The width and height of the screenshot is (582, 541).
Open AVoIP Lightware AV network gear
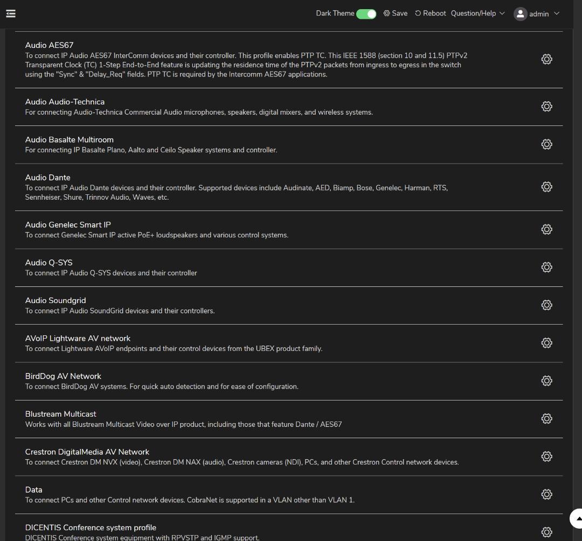[546, 343]
